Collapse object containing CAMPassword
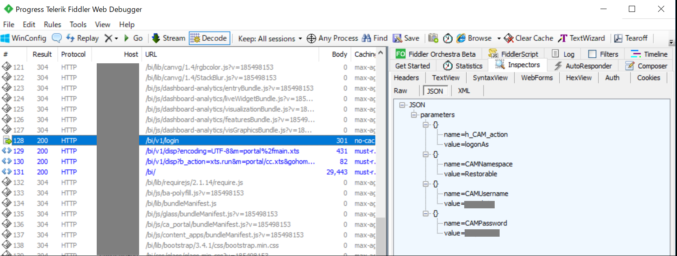This screenshot has height=256, width=677. [426, 213]
